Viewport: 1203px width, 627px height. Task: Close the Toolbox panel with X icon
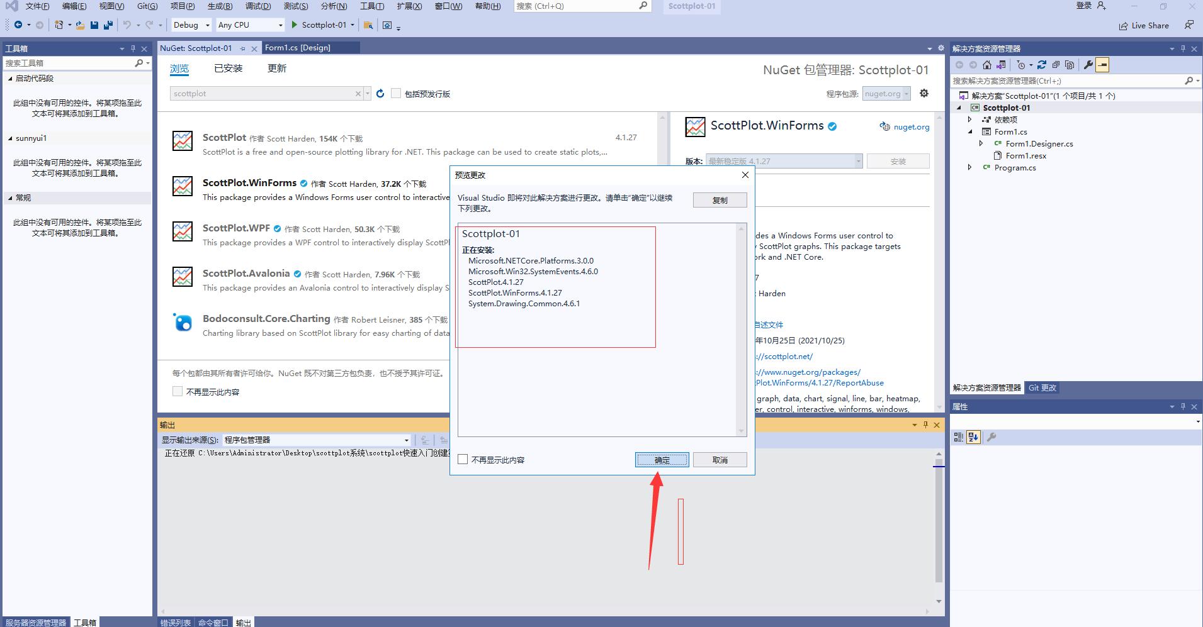point(144,48)
